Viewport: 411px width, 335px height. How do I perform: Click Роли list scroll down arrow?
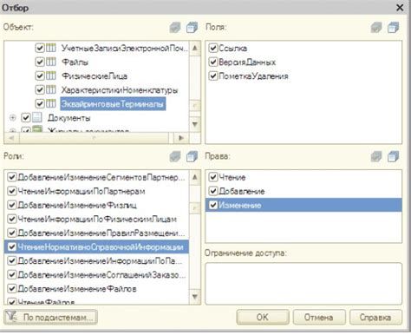coord(195,297)
